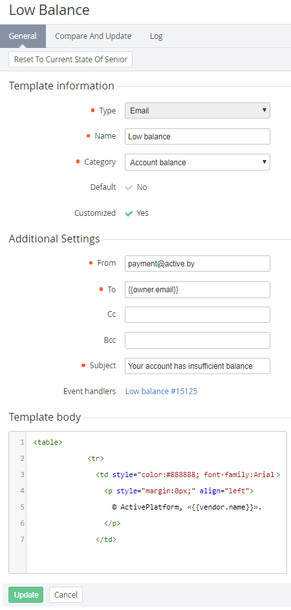Click the gray Default No checkmark
This screenshot has width=291, height=610.
[129, 187]
